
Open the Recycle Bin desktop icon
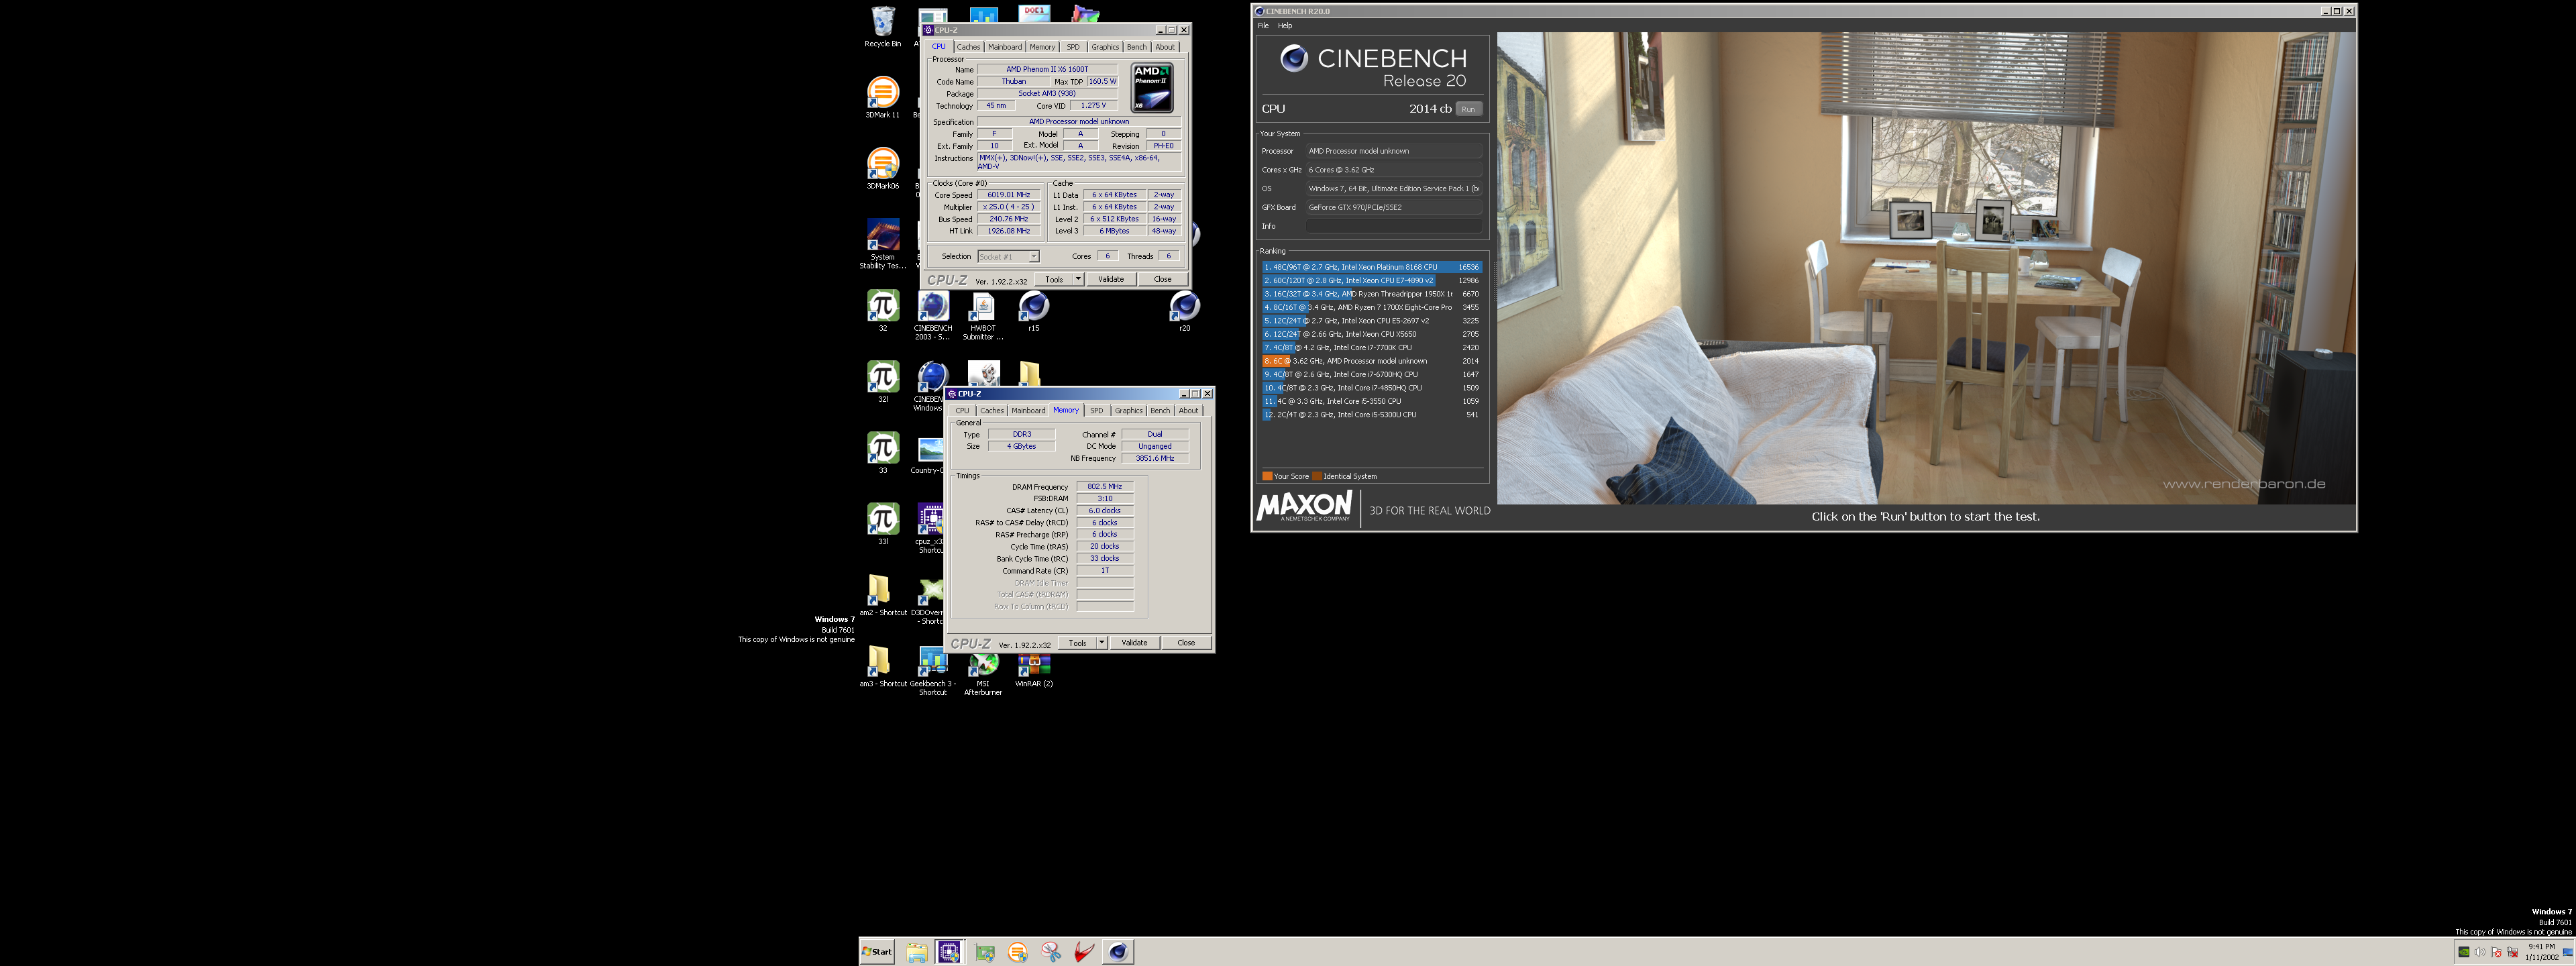pos(882,27)
